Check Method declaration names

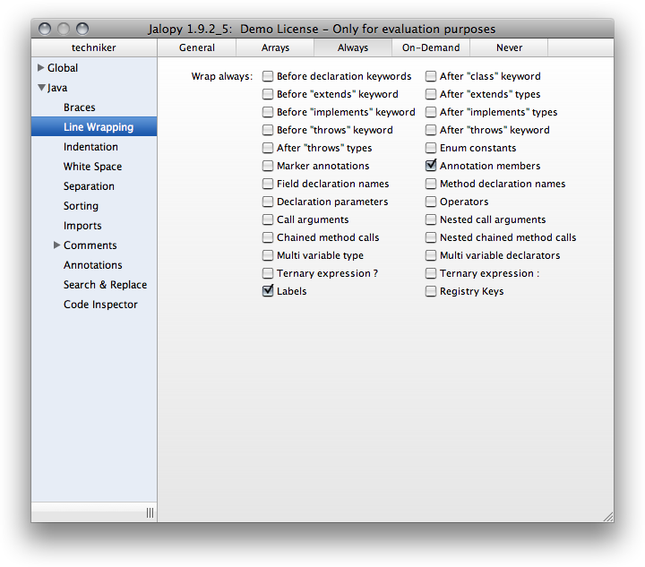(431, 184)
